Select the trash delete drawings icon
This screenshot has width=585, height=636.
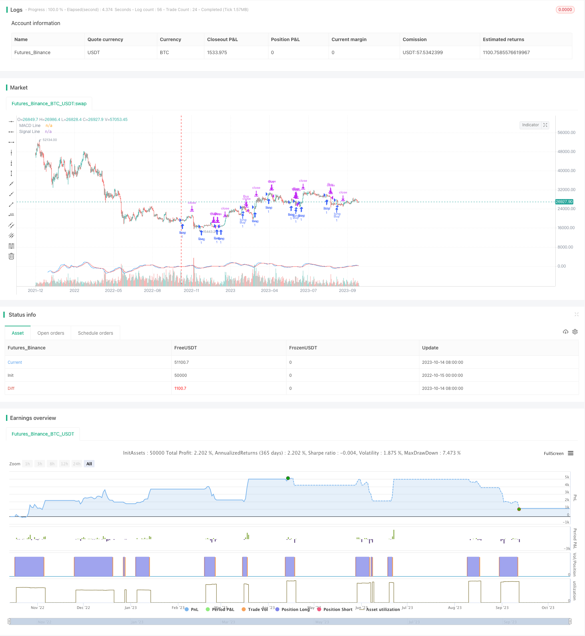coord(11,256)
